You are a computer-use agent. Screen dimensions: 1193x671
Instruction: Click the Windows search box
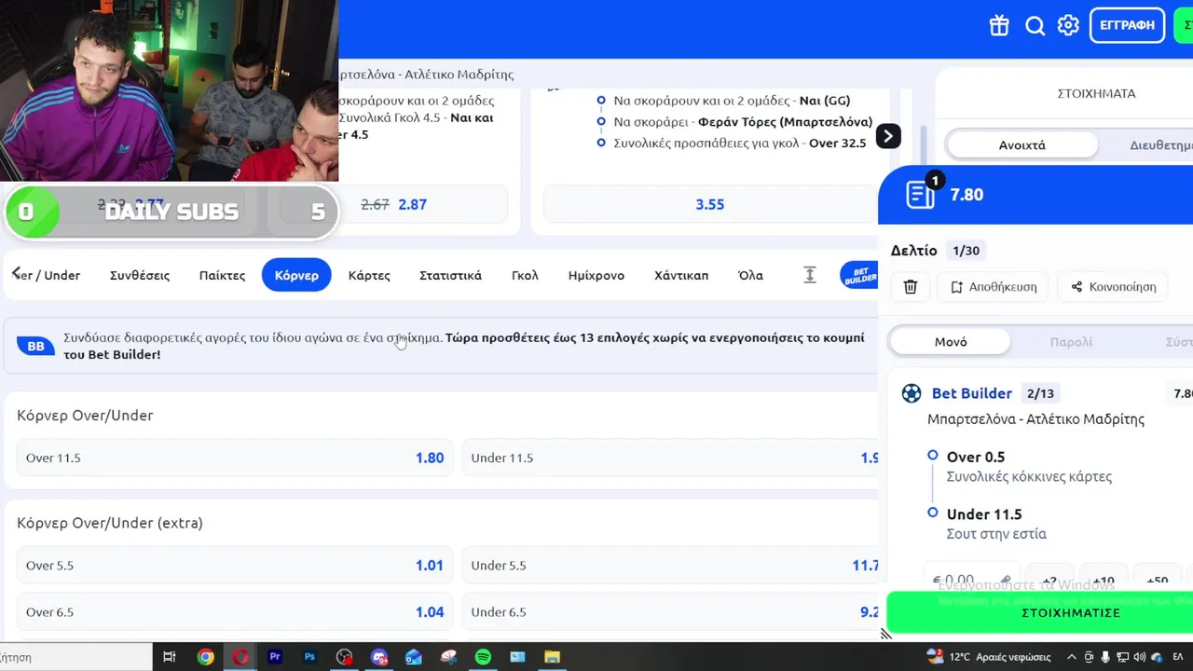tap(75, 657)
